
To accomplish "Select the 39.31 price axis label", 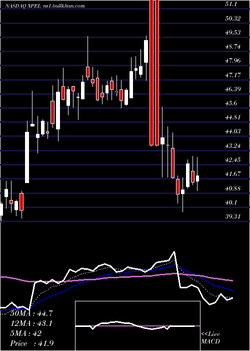I will 233,217.
